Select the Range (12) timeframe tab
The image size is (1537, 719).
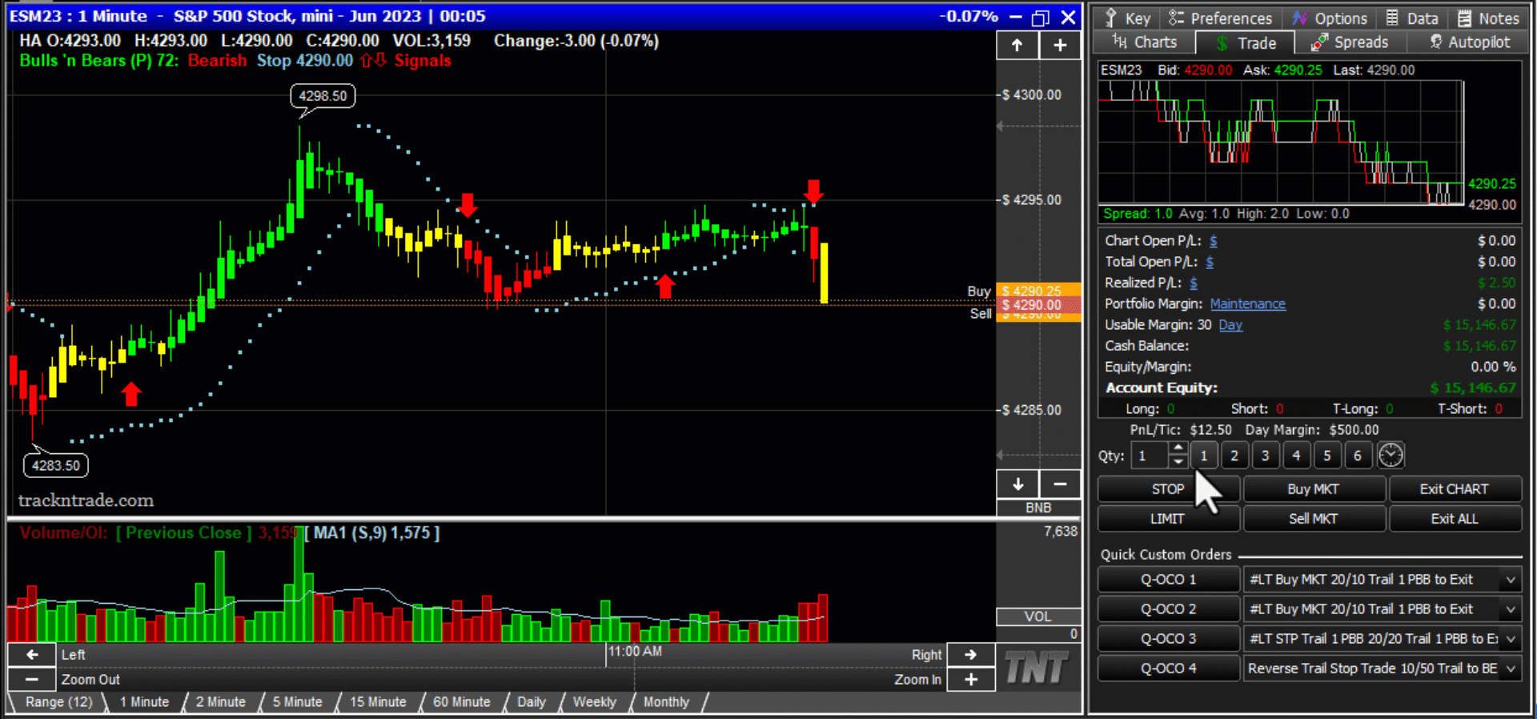point(58,702)
